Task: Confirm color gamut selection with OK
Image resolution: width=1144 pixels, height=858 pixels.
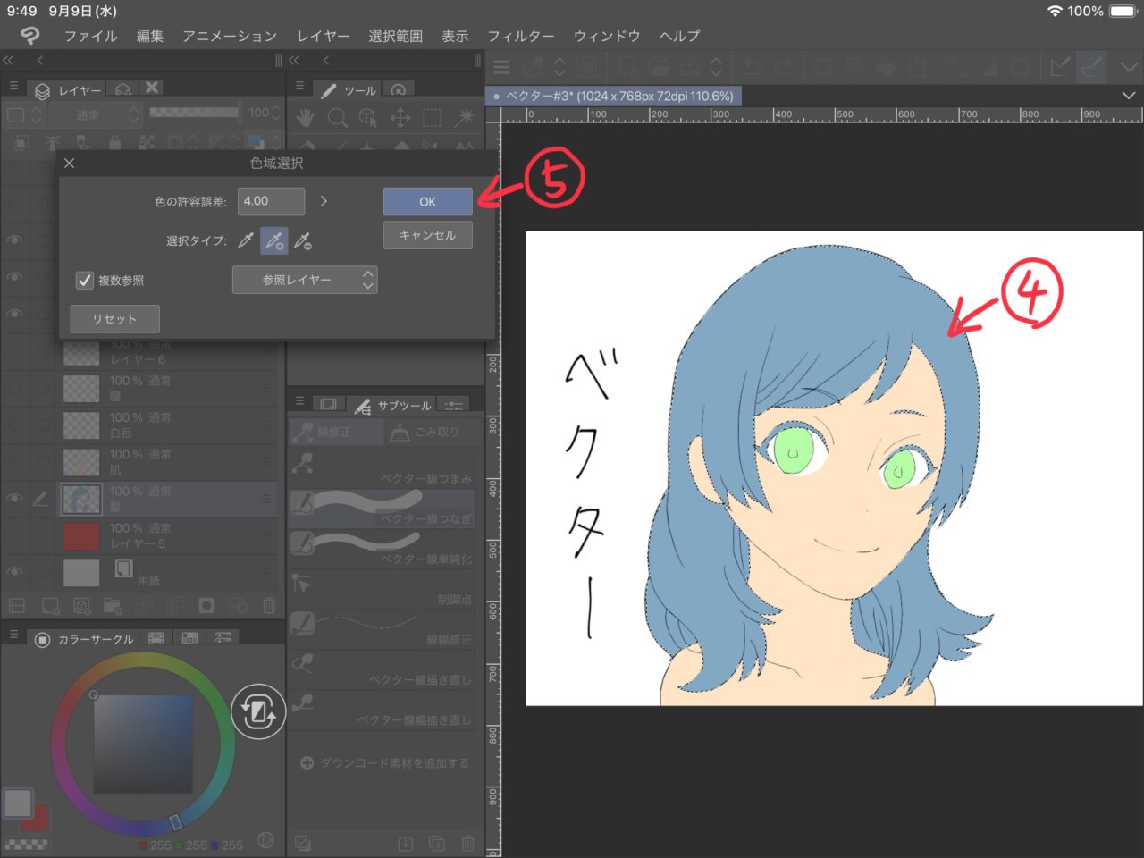Action: [427, 201]
